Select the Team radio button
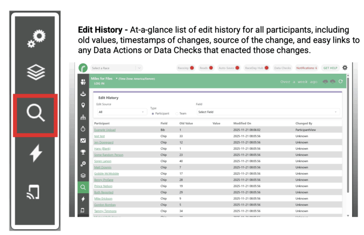The image size is (364, 235). click(177, 113)
